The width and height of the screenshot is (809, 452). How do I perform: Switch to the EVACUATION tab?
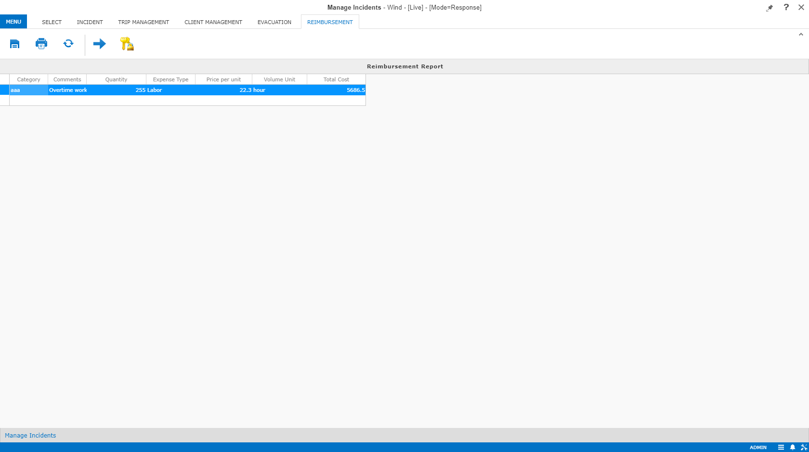(274, 22)
